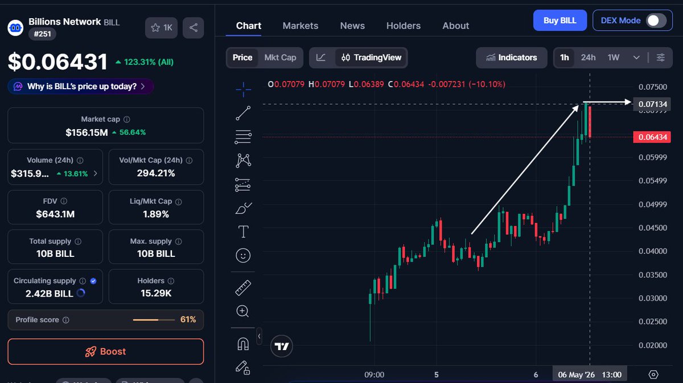Select the text annotation tool
This screenshot has height=383, width=683.
(243, 231)
